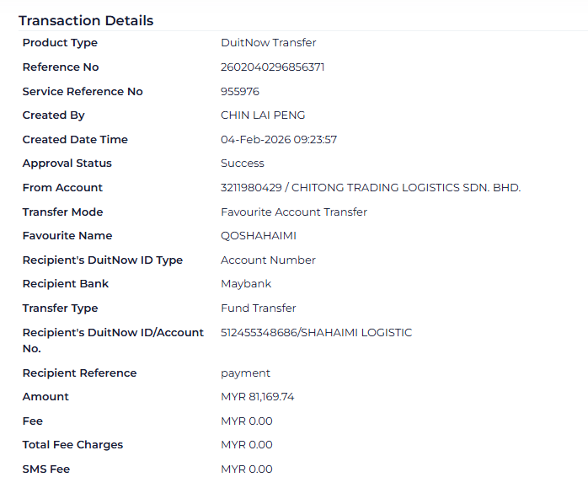This screenshot has height=488, width=588.
Task: Select the DuitNow Transfer product type value
Action: (x=268, y=43)
